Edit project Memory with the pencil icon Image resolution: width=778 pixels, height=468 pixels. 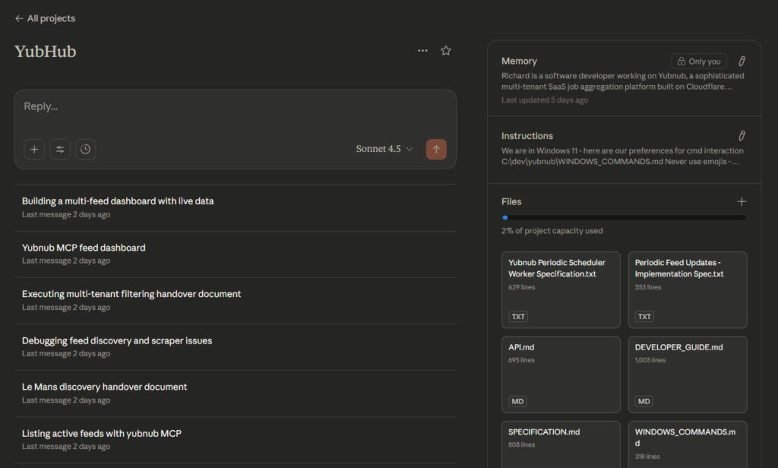click(742, 61)
